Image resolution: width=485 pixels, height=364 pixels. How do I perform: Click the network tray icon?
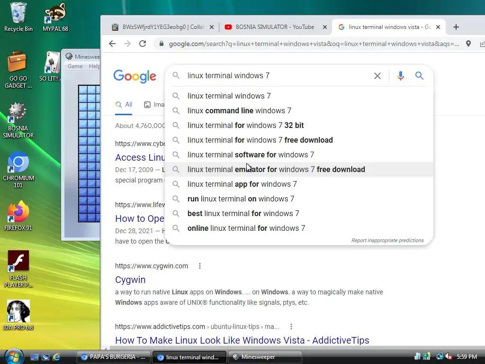tap(440, 356)
